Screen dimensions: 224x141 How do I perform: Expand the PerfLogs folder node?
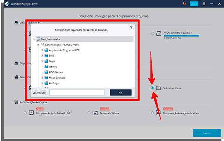[42, 83]
